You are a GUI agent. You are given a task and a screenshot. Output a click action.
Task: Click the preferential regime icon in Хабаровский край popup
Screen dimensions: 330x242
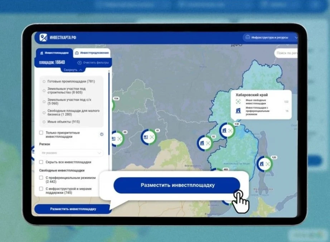238,111
